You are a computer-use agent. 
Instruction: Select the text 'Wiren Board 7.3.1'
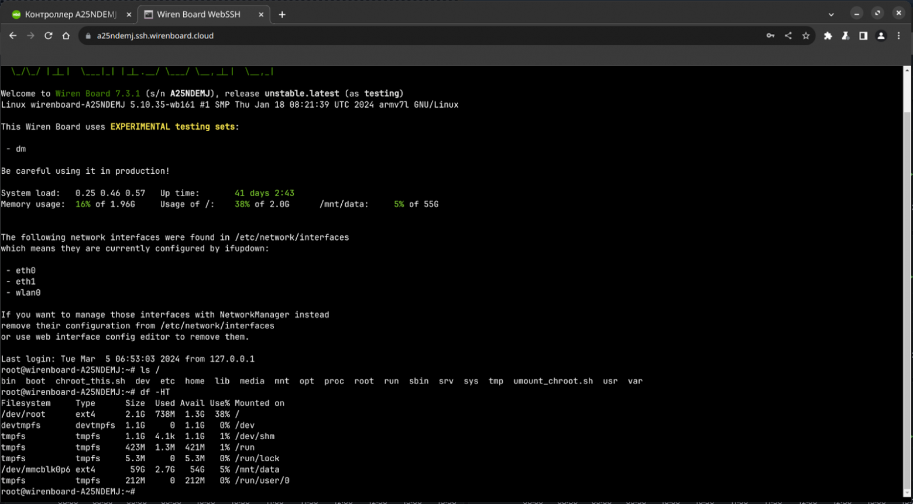pyautogui.click(x=98, y=94)
